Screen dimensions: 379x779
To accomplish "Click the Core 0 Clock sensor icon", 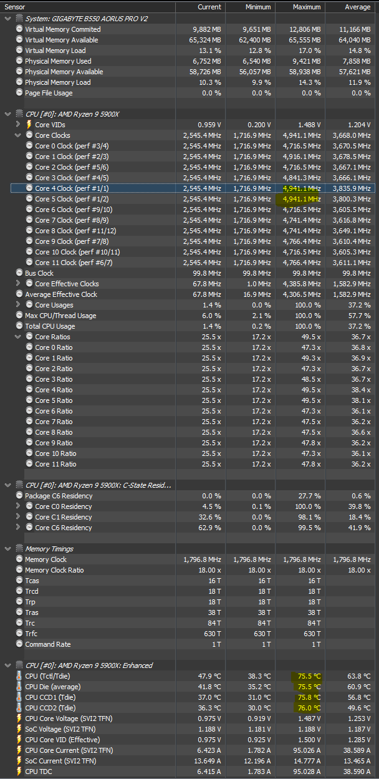I will pyautogui.click(x=29, y=146).
